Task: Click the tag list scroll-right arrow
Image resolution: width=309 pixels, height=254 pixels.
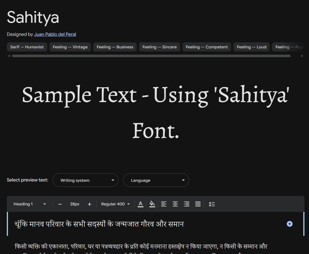Action: (302, 56)
